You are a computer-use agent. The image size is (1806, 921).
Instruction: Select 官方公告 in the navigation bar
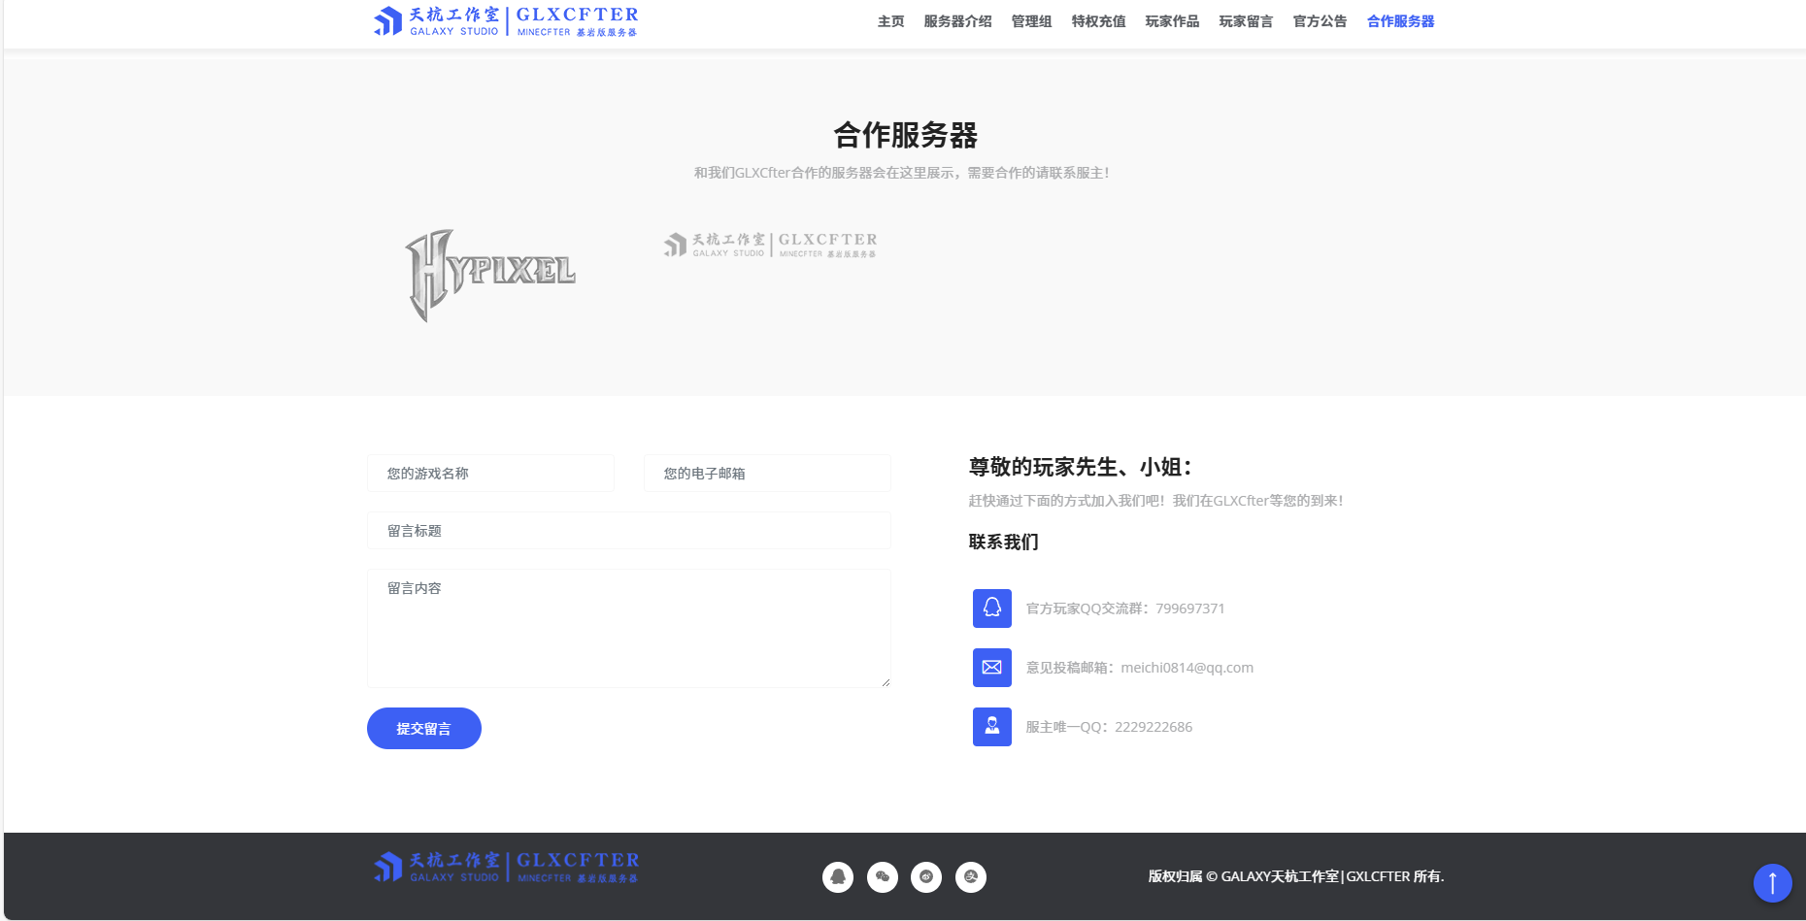click(x=1320, y=21)
